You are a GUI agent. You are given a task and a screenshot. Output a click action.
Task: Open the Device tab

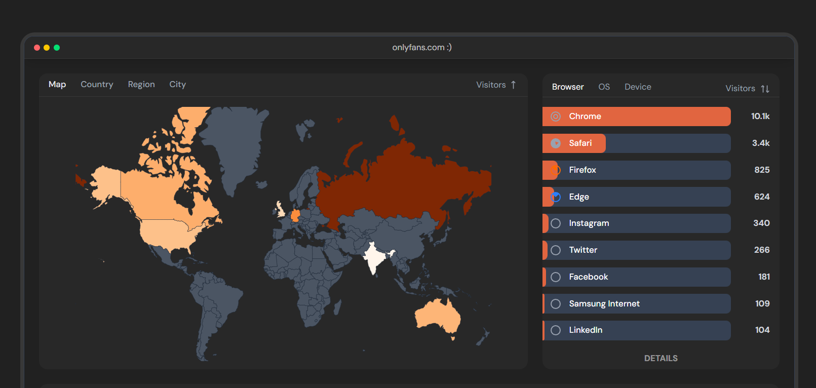(x=638, y=87)
